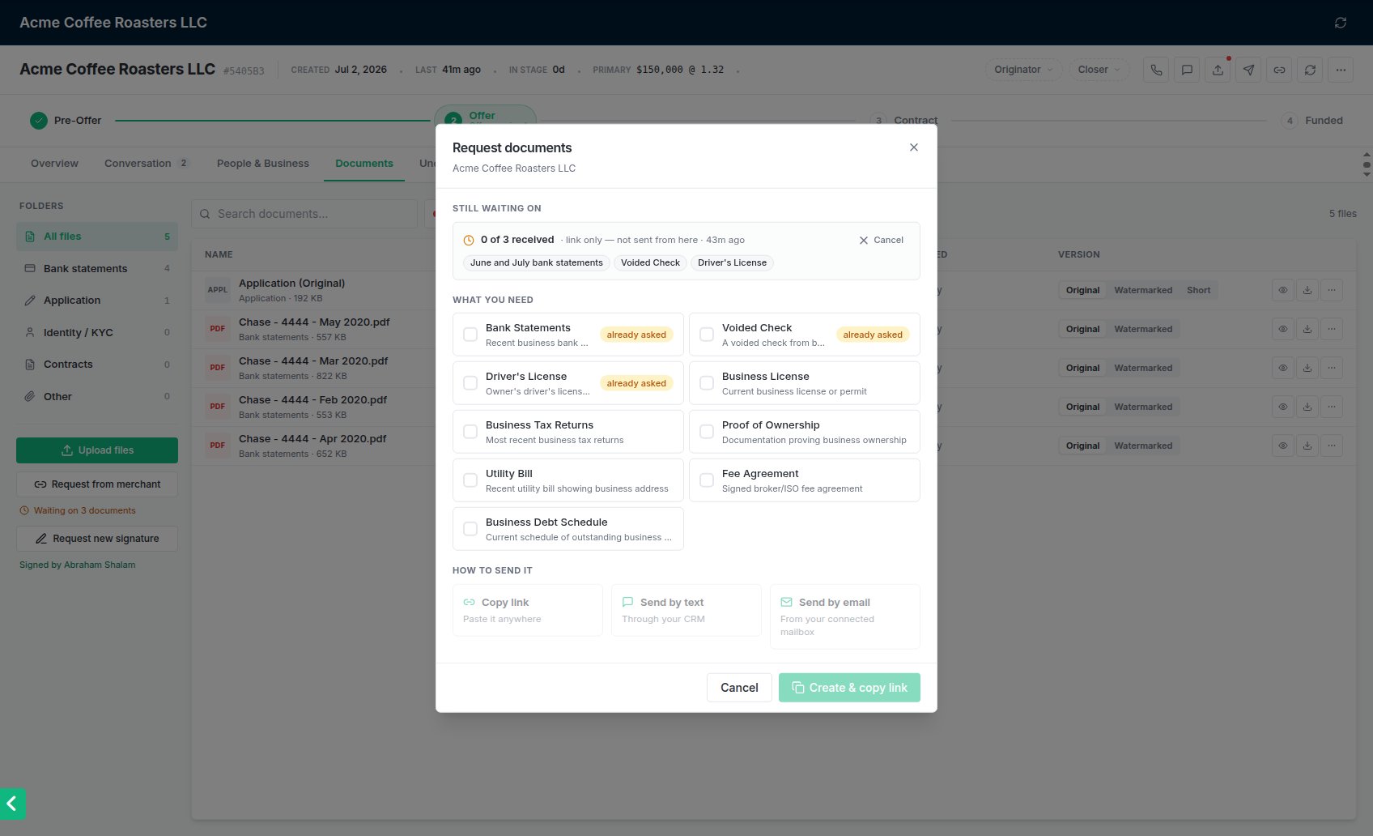This screenshot has height=836, width=1373.
Task: Check the Bank Statements checkbox
Action: pyautogui.click(x=470, y=335)
